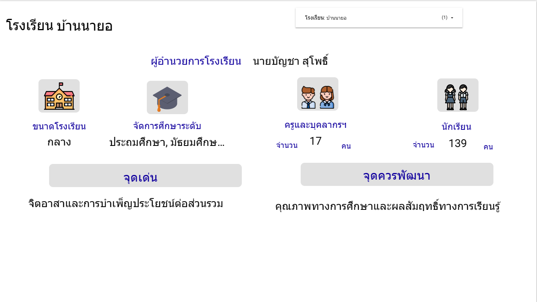Open the โรงเรียน: บ้านนายอ filter dropdown
This screenshot has width=537, height=302.
coord(378,18)
